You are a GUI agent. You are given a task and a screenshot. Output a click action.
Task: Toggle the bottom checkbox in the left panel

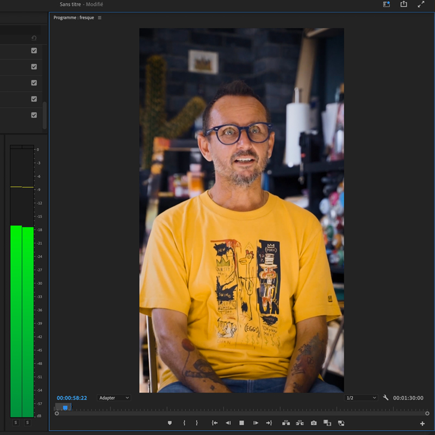click(34, 115)
